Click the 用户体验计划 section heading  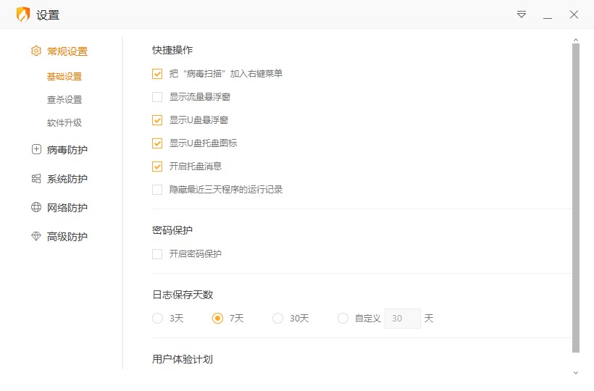[x=183, y=359]
